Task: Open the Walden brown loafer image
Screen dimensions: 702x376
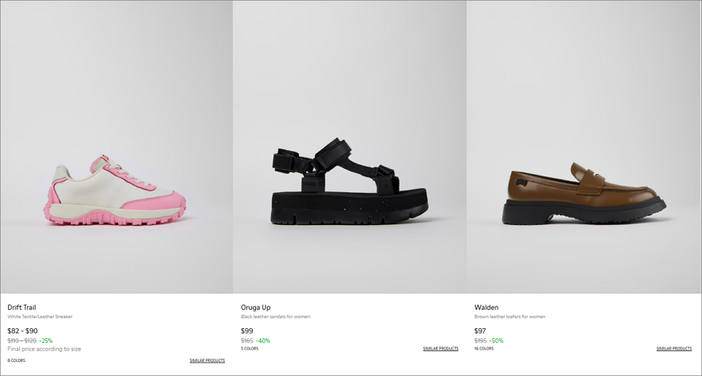Action: [x=584, y=147]
